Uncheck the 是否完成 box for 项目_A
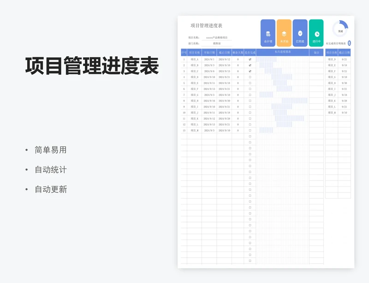369x283 pixels. tap(250, 60)
